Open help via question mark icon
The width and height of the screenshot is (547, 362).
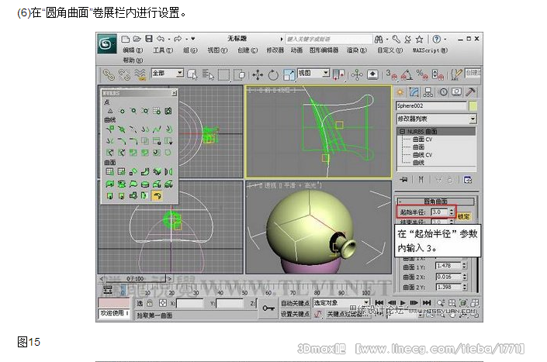[436, 39]
